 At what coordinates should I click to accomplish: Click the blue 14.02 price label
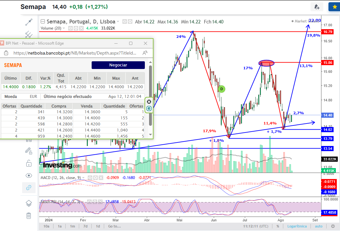coord(328,130)
